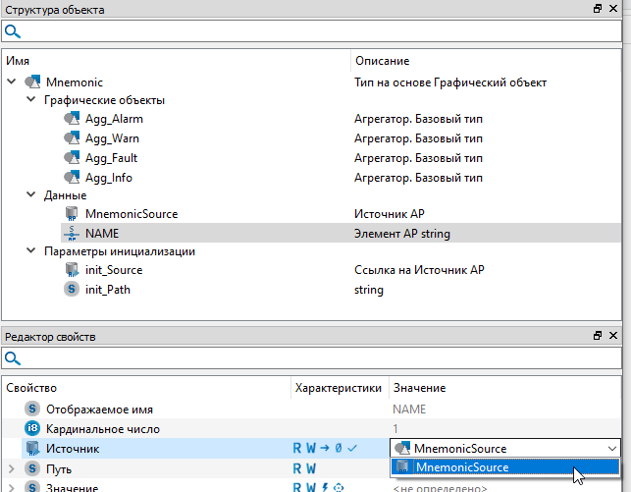Click the Характеристики column header
The image size is (631, 492).
click(339, 389)
